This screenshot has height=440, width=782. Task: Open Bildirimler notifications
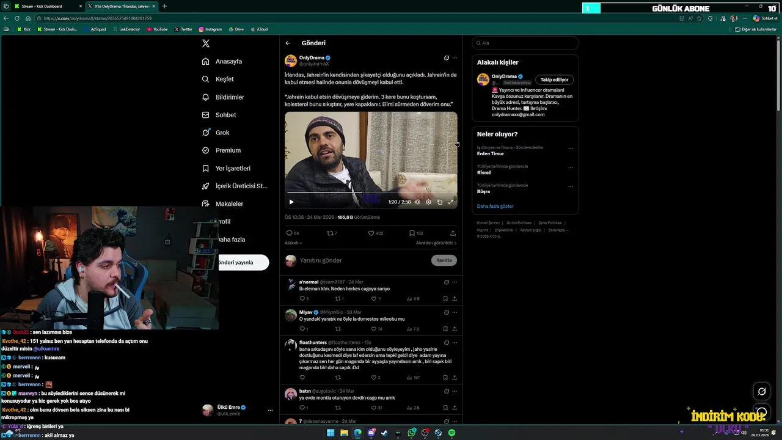[223, 97]
